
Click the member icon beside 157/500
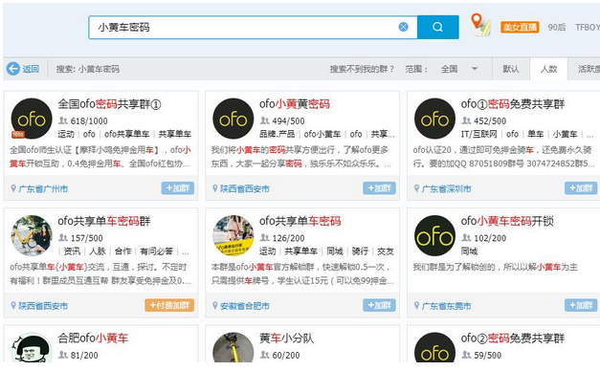coord(63,238)
